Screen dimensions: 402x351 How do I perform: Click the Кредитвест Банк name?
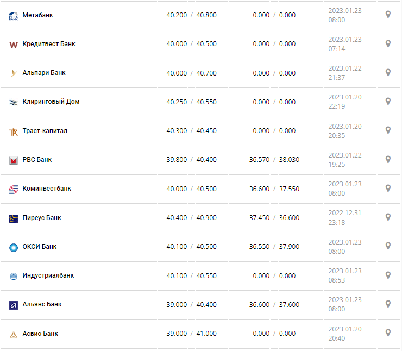click(49, 44)
